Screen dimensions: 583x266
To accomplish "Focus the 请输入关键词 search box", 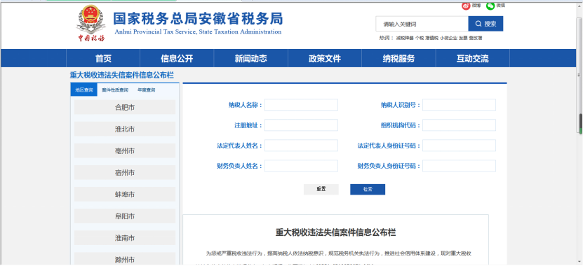I will click(422, 24).
